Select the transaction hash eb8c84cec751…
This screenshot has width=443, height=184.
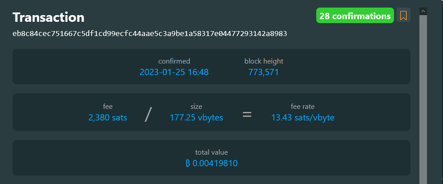click(150, 34)
